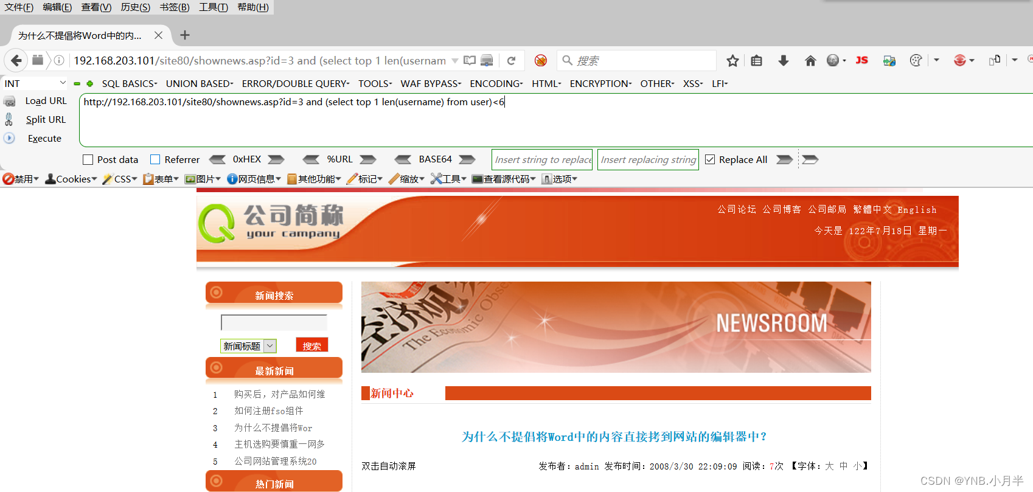Decode hex with arrow left of 0xHEX
This screenshot has height=492, width=1033.
[217, 159]
